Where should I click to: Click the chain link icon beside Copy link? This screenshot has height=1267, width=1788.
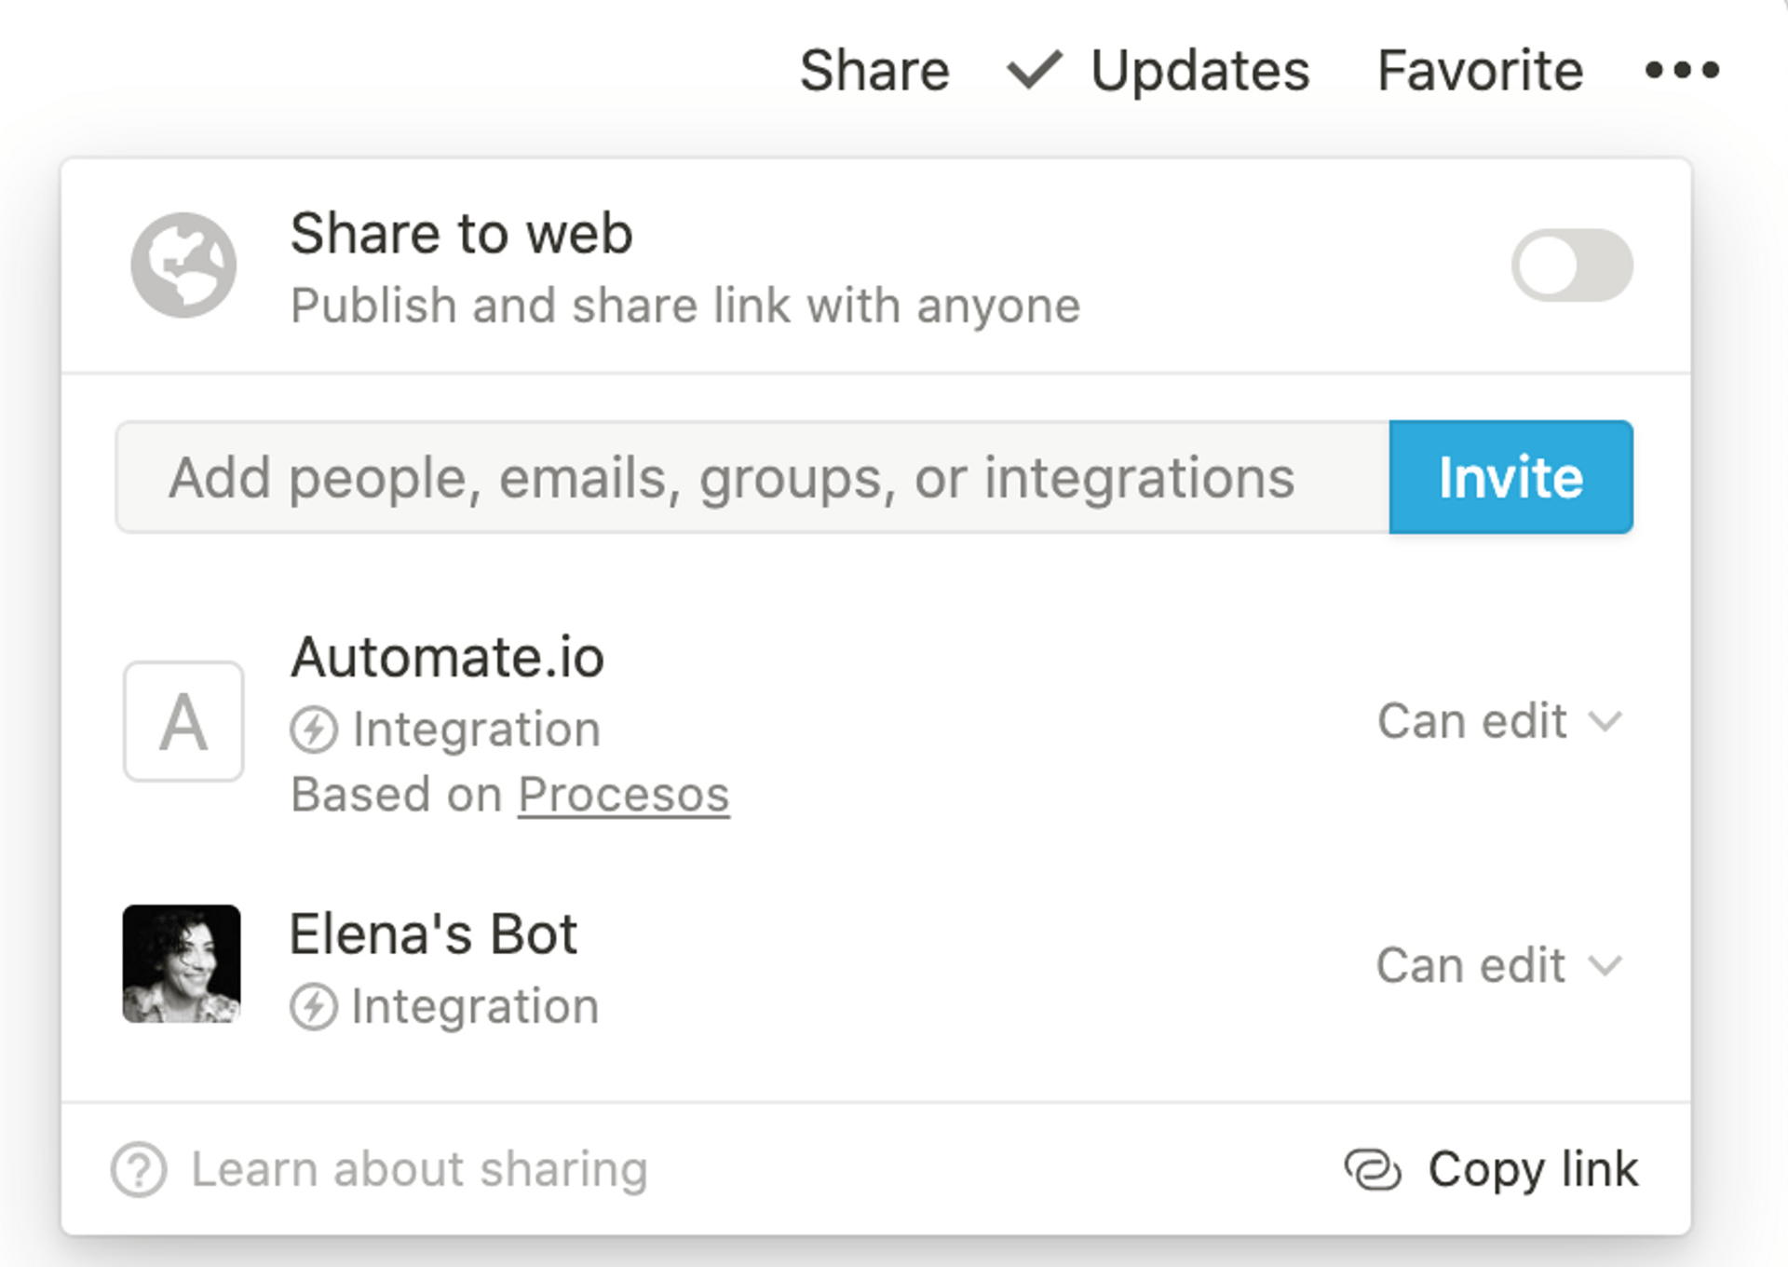click(x=1372, y=1170)
